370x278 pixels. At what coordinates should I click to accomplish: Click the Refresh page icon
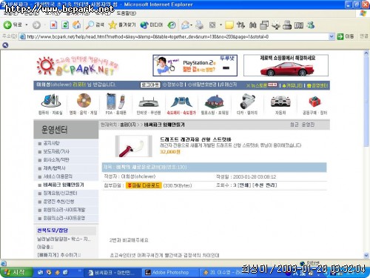(65, 25)
